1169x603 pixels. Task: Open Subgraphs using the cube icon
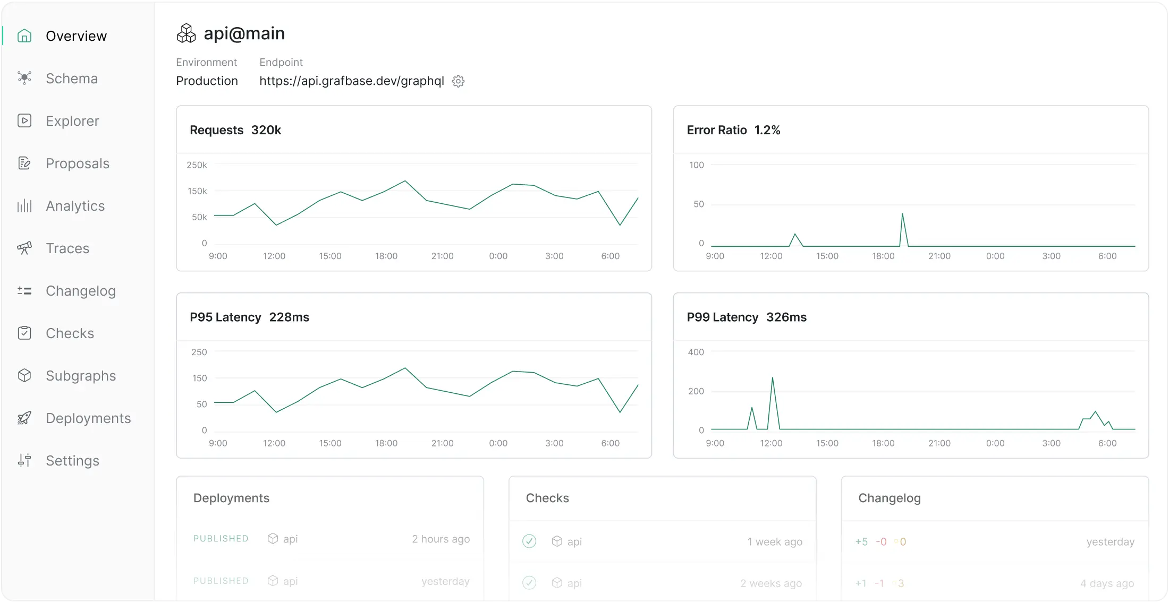(x=24, y=375)
